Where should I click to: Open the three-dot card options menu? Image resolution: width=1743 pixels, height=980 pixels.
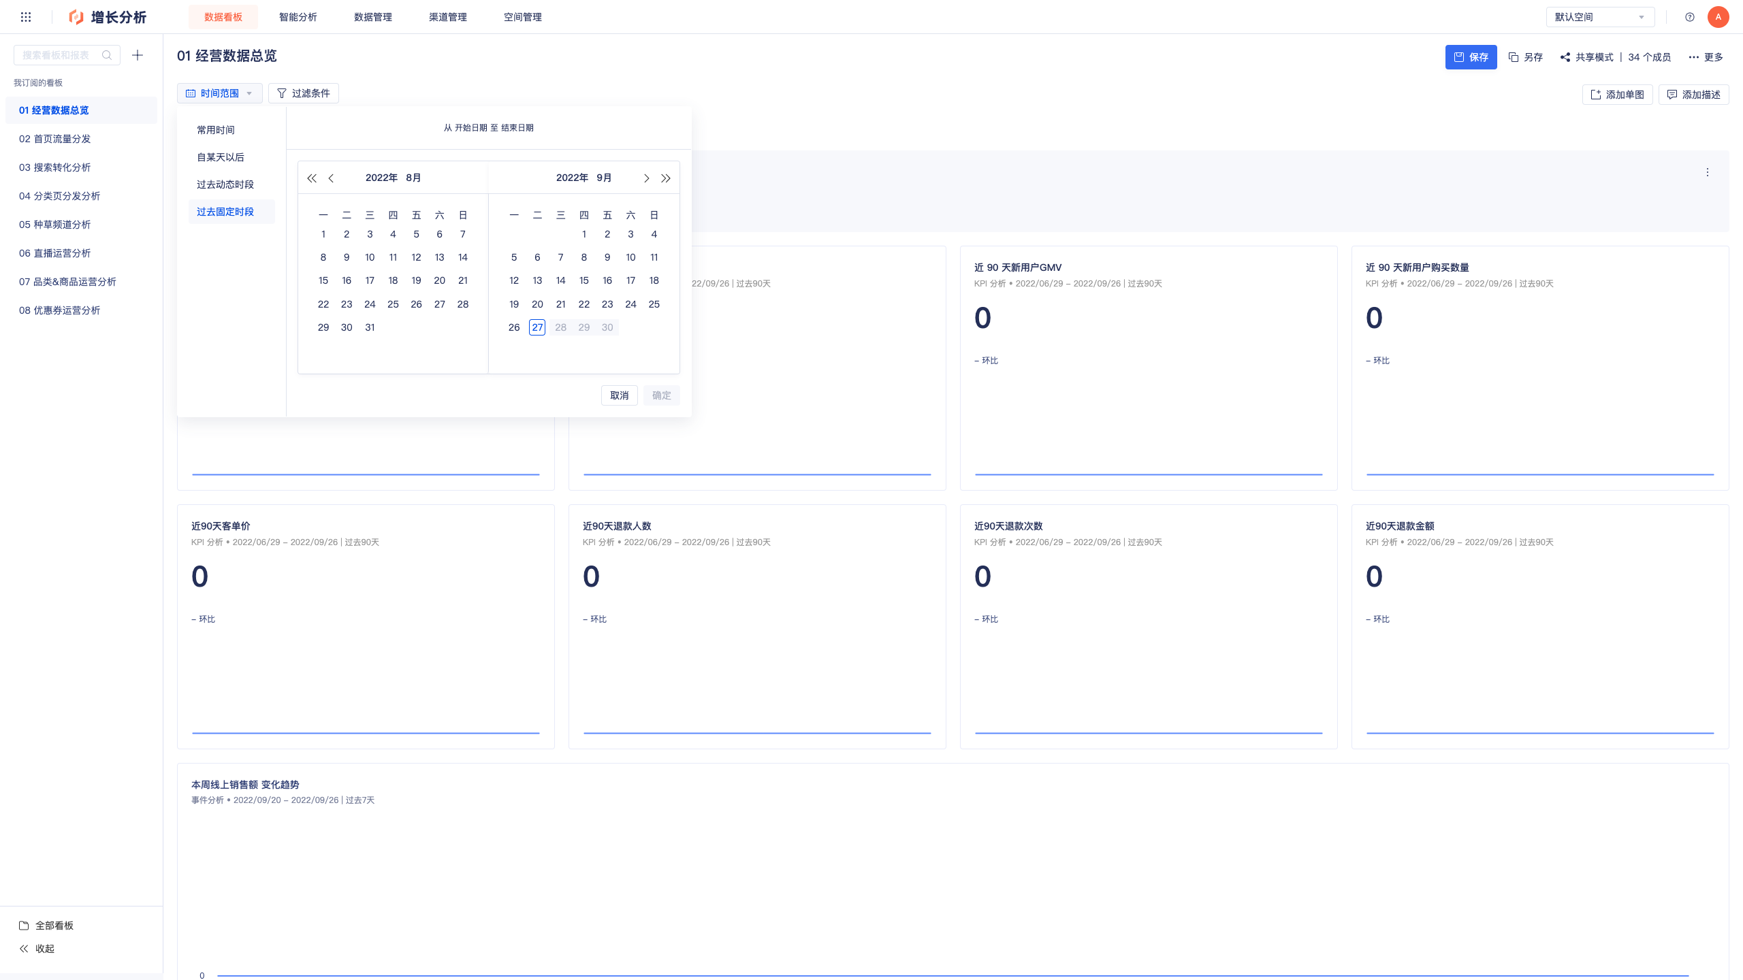pyautogui.click(x=1708, y=172)
